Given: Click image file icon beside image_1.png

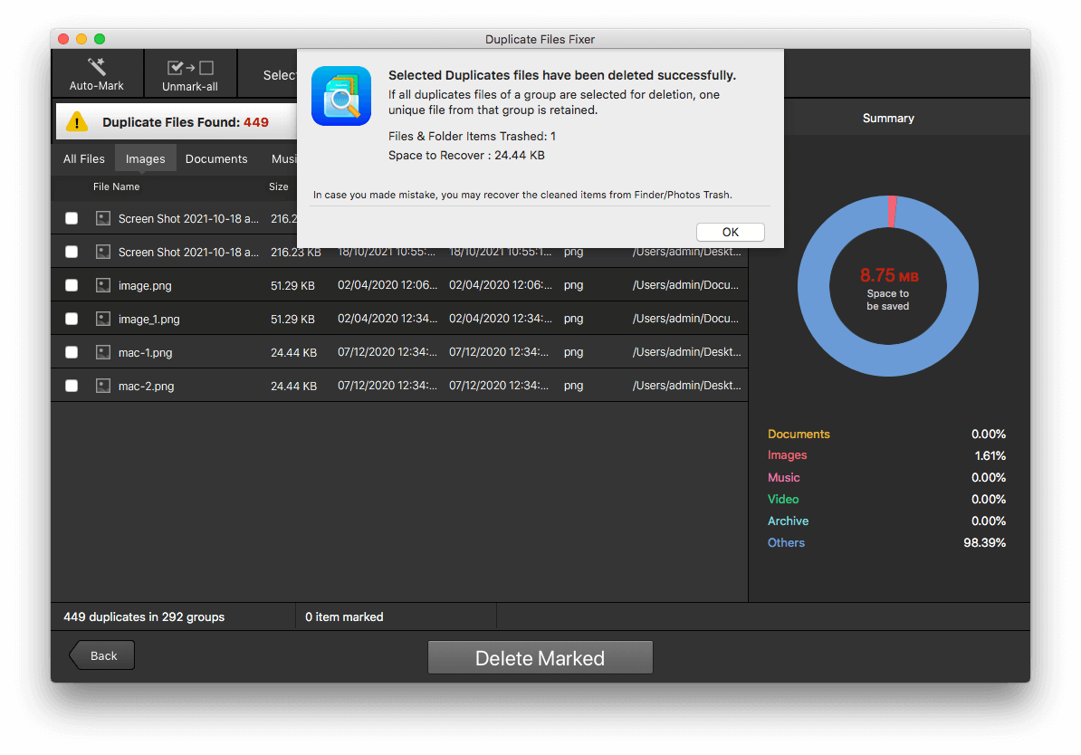Looking at the screenshot, I should click(x=102, y=319).
